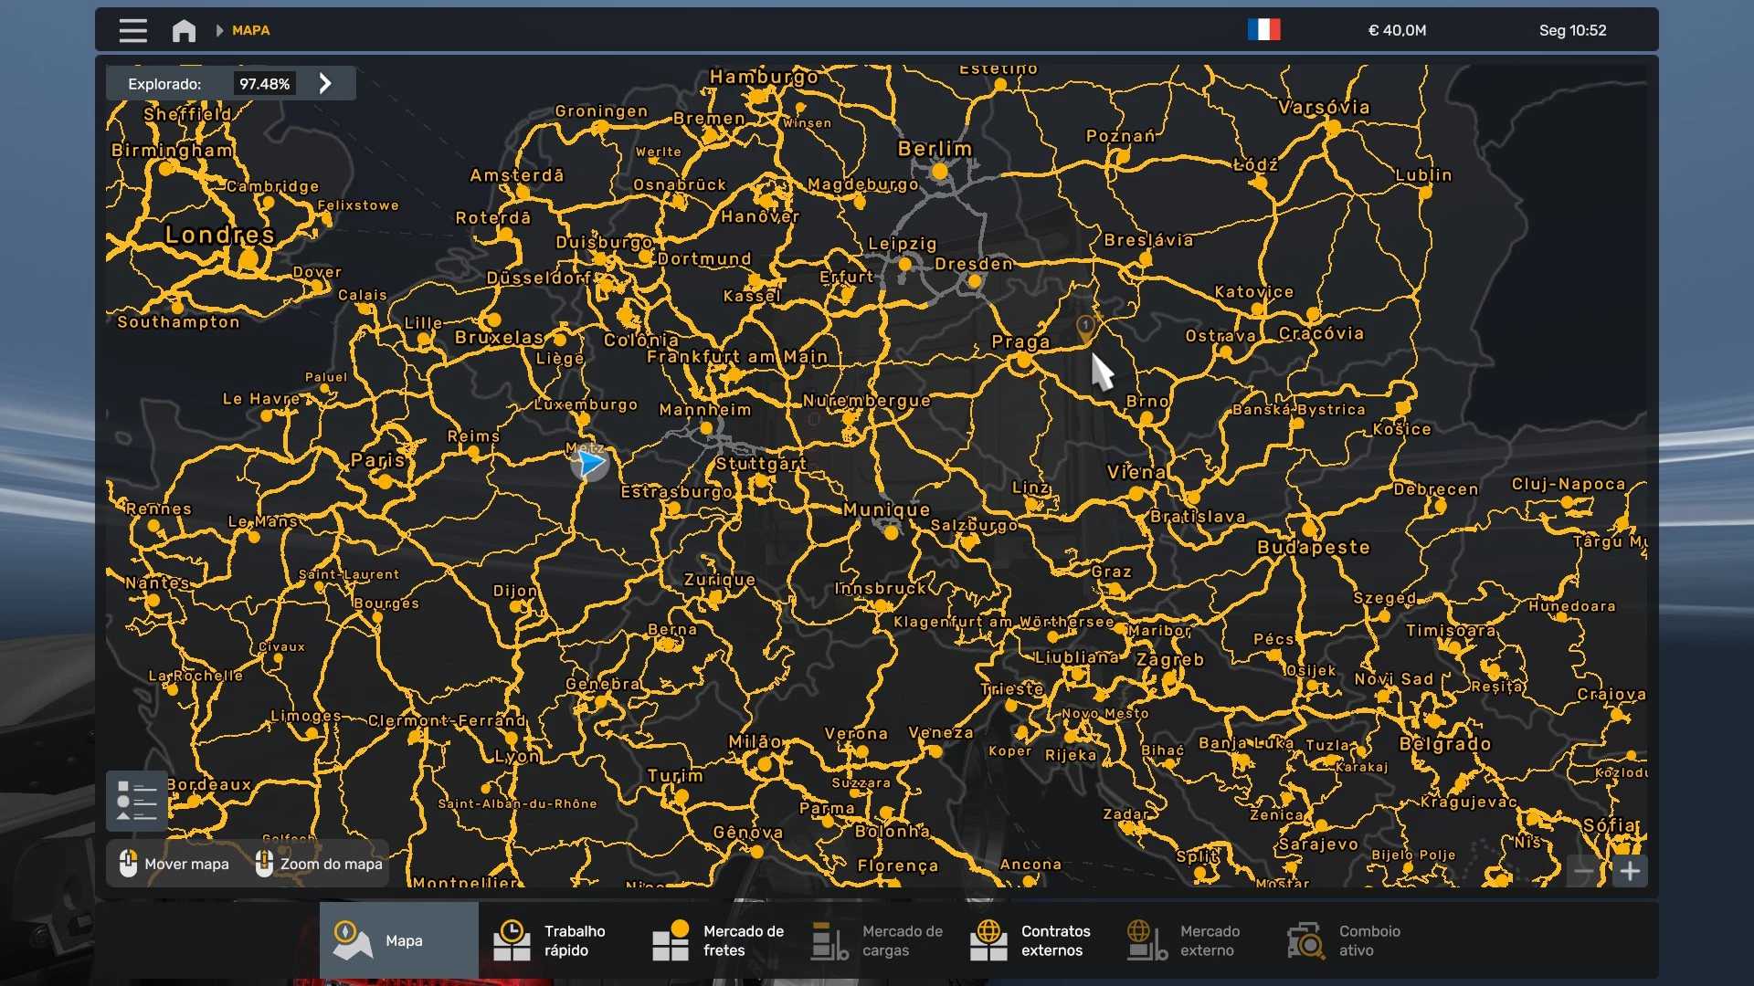Click the blue truck position marker
The height and width of the screenshot is (986, 1754).
591,464
